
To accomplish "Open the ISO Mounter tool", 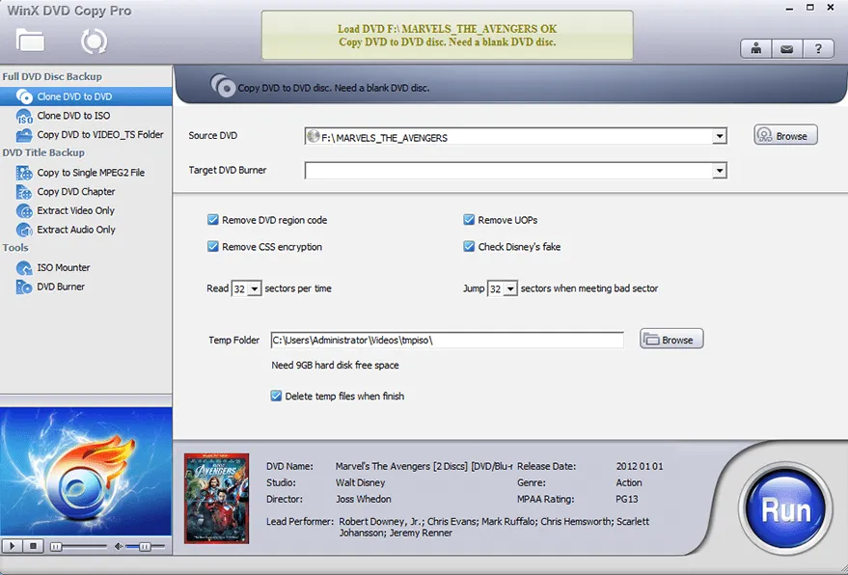I will [x=62, y=267].
